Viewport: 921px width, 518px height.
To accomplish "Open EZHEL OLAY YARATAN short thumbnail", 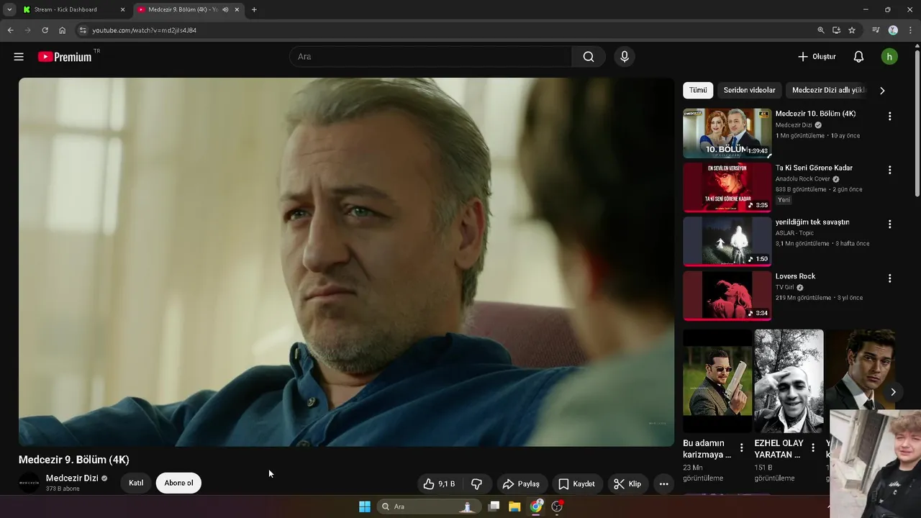I will pyautogui.click(x=789, y=381).
